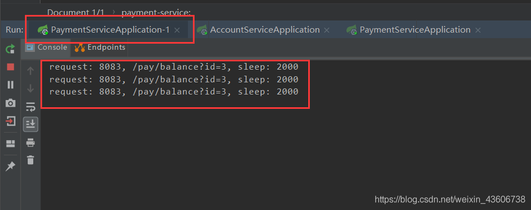This screenshot has height=210, width=531.
Task: Click the exit icon with the red arrow
Action: pyautogui.click(x=11, y=121)
